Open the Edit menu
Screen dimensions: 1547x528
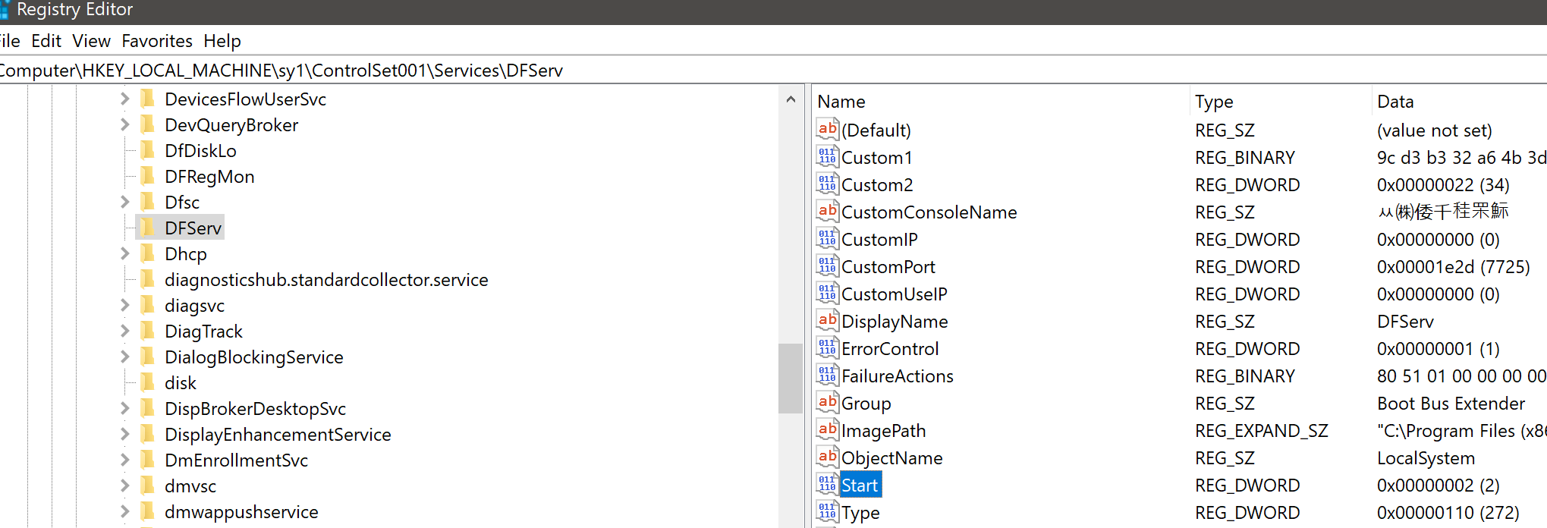[46, 41]
